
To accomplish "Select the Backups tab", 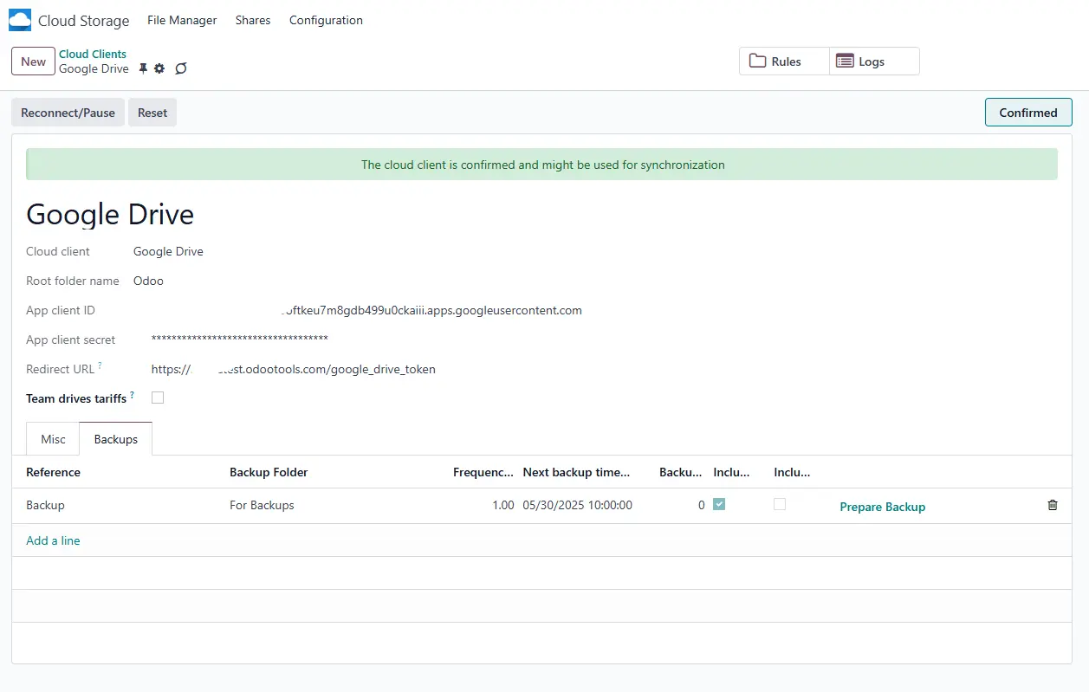I will pos(116,439).
